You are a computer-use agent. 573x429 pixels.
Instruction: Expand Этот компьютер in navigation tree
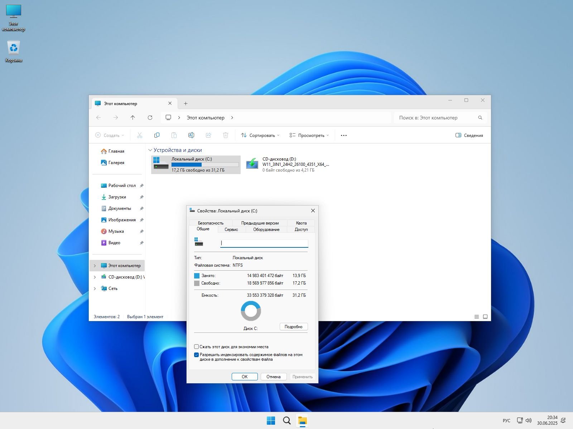pos(95,266)
